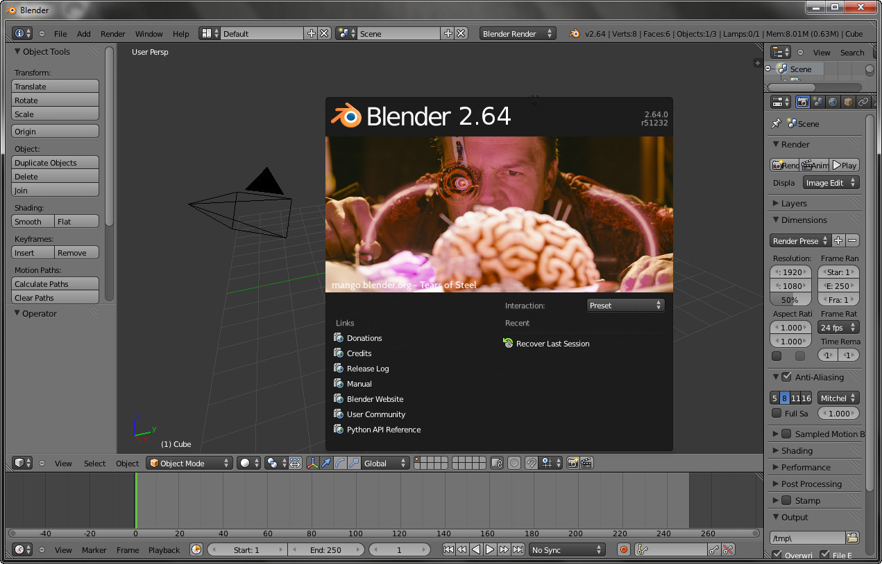
Task: Click the OpenGL render animation clapper icon
Action: (586, 463)
